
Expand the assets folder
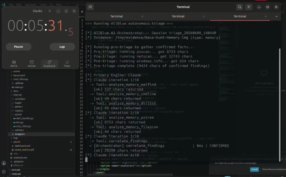click(11, 71)
